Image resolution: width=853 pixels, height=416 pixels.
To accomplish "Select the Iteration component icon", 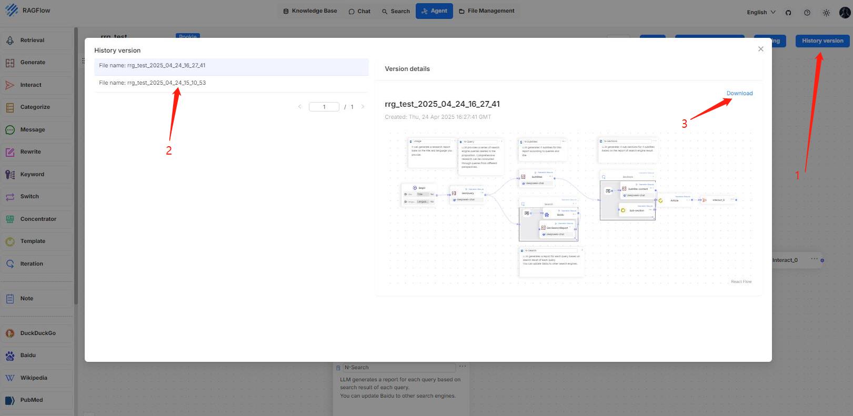I will coord(10,264).
